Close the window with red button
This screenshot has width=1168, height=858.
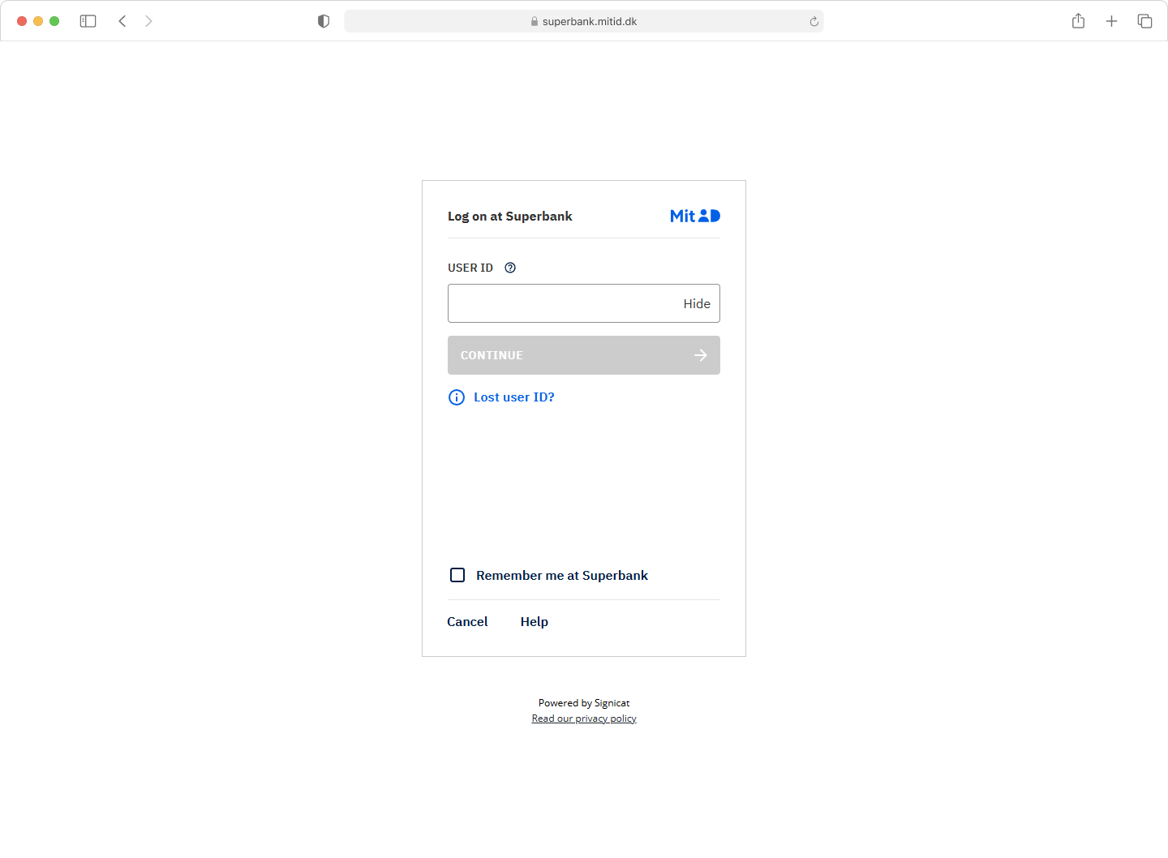[x=22, y=21]
